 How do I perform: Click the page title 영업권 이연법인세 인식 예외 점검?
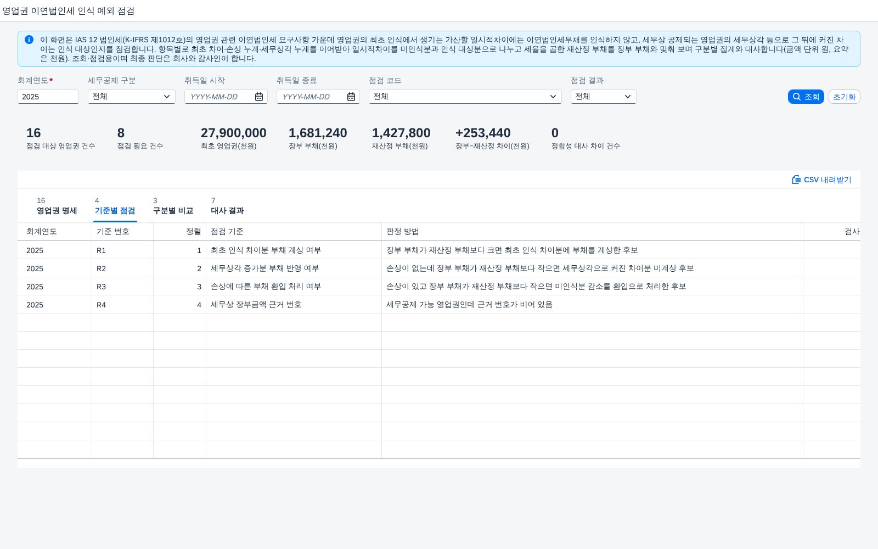[69, 11]
